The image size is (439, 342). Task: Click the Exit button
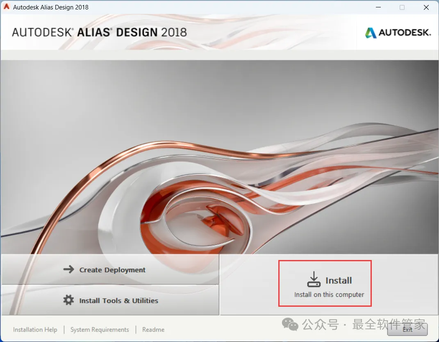point(407,330)
